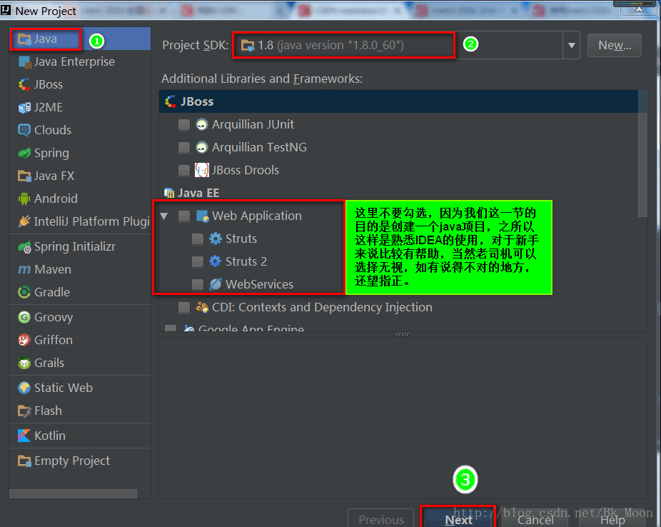
Task: Open the Project SDK dropdown arrow
Action: click(572, 45)
